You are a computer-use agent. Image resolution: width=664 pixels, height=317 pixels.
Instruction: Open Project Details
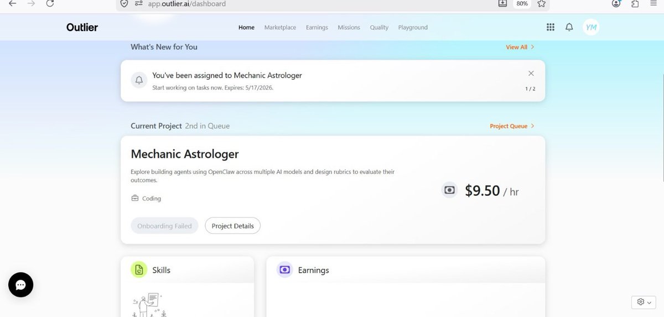pos(232,226)
